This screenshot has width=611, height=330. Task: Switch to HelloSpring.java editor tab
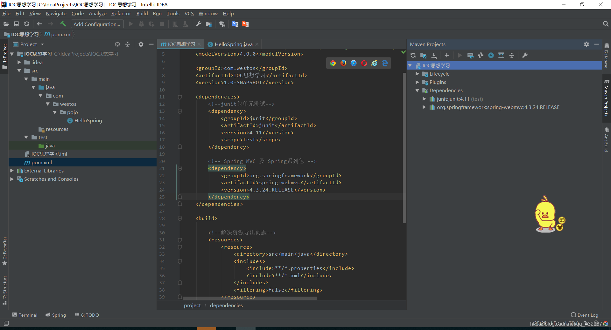tap(233, 44)
